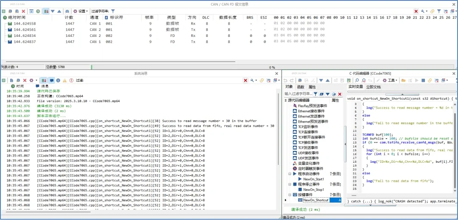The width and height of the screenshot is (458, 220).
Task: Open the 设置 dropdown in CAN toolbar
Action: tap(81, 11)
